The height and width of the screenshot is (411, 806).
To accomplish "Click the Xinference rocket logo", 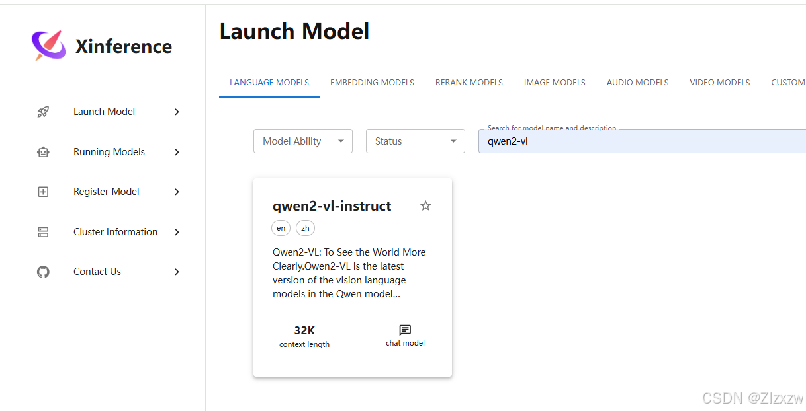I will [x=49, y=46].
